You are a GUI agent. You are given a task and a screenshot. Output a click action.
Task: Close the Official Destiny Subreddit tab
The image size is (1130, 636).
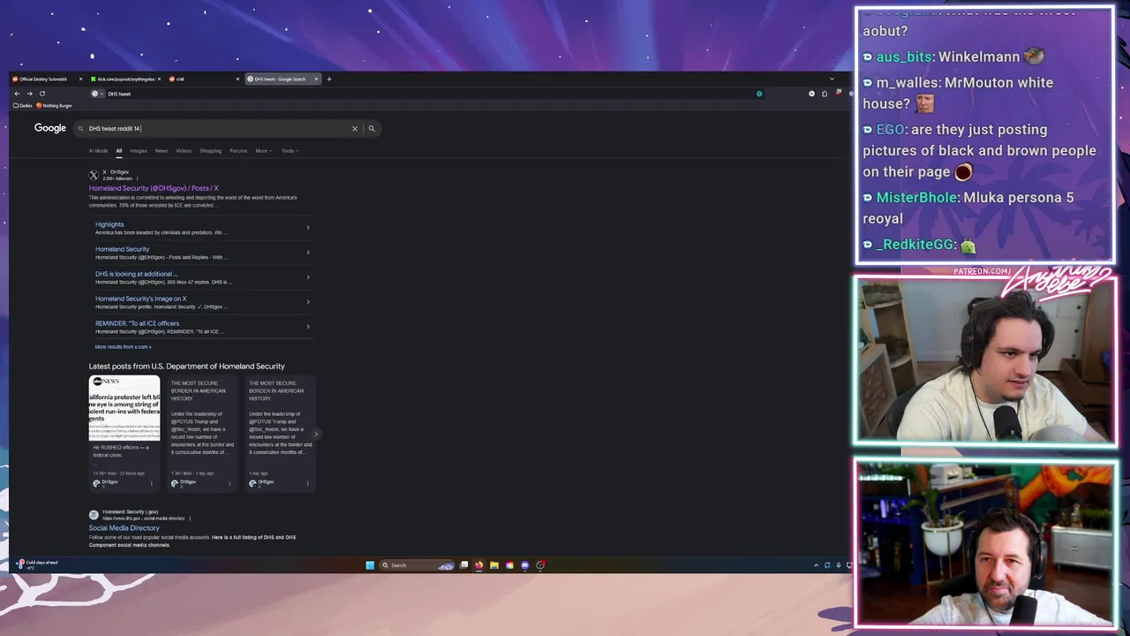click(81, 79)
